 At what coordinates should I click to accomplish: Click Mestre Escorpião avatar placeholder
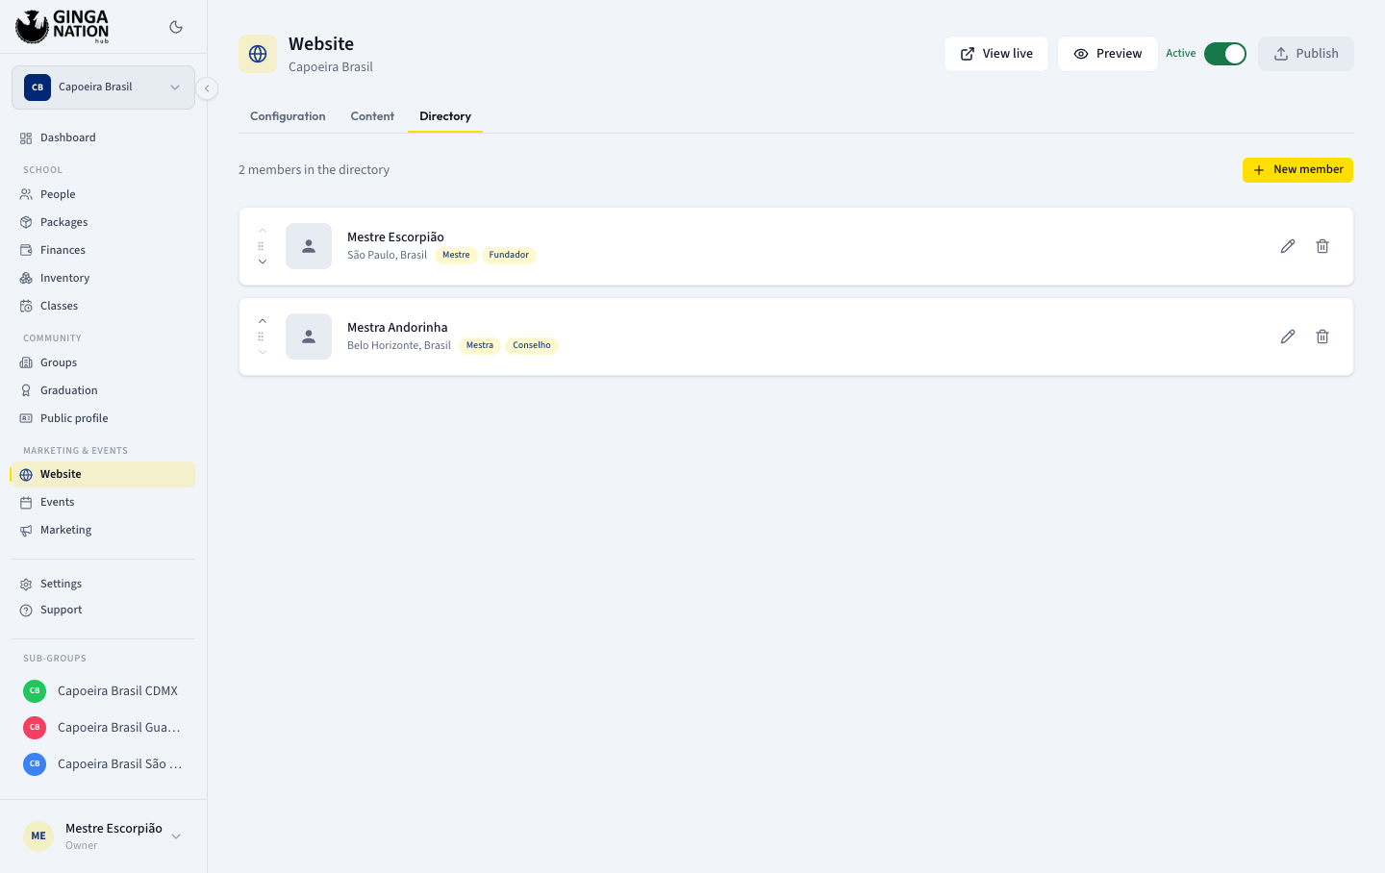pyautogui.click(x=309, y=246)
